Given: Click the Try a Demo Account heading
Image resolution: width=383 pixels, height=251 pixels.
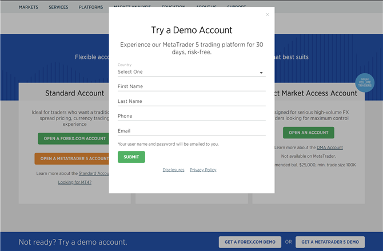Looking at the screenshot, I should click(191, 30).
